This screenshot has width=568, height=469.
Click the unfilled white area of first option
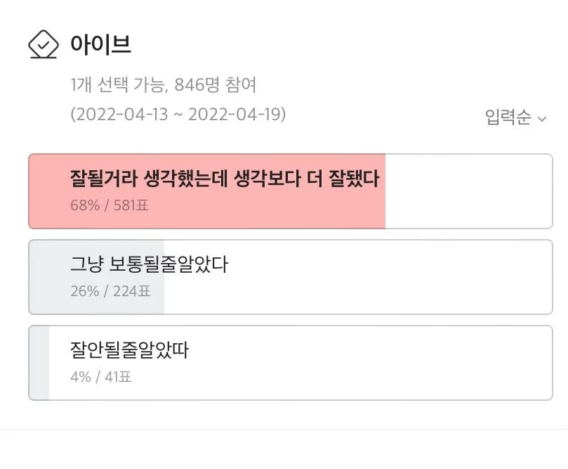469,191
